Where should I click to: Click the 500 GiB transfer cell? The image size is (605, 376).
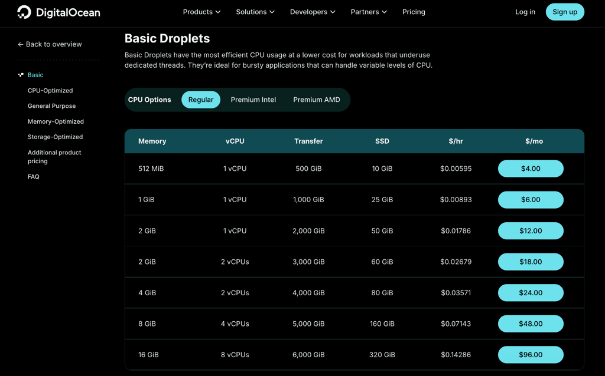pos(308,169)
